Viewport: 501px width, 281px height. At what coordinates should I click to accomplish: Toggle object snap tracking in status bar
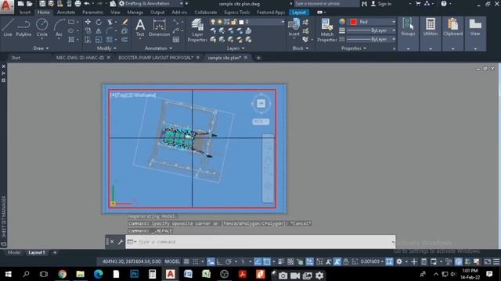258,261
